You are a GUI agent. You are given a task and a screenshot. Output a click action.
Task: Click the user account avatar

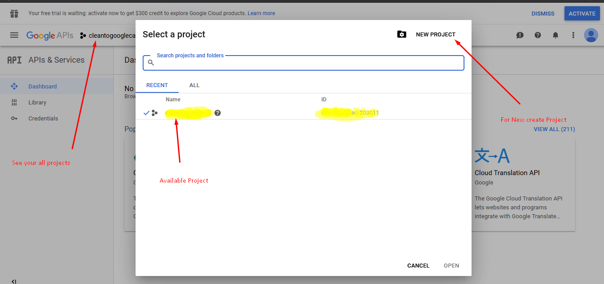(x=591, y=35)
